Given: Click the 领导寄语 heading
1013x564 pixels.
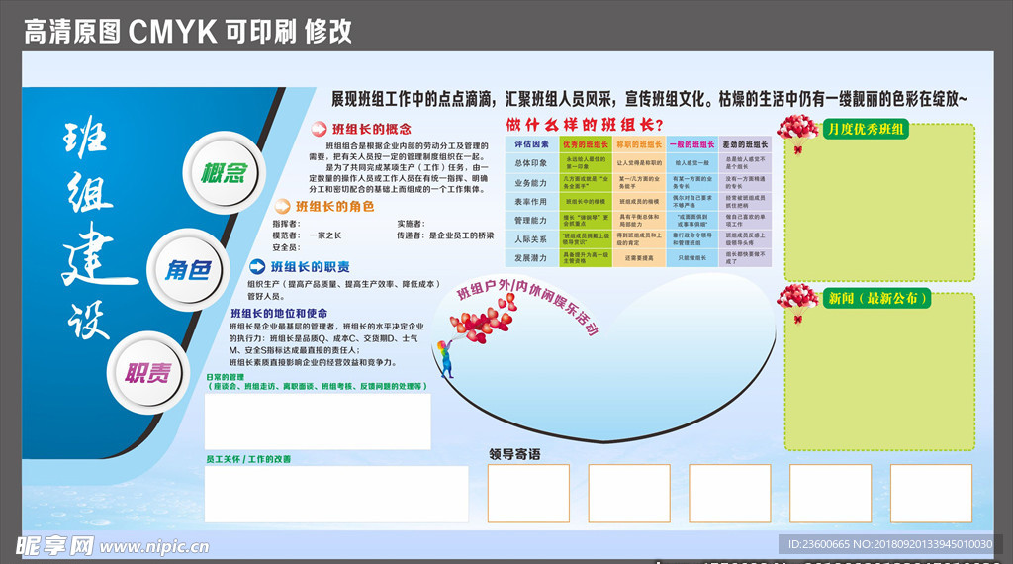Looking at the screenshot, I should [x=514, y=454].
